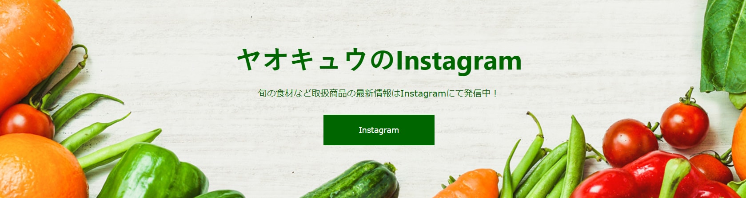Click the 旬の食材など start of the subtitle
This screenshot has height=198, width=746.
pos(280,93)
